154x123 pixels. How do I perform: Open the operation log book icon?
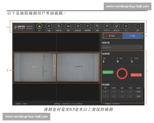(x=117, y=26)
